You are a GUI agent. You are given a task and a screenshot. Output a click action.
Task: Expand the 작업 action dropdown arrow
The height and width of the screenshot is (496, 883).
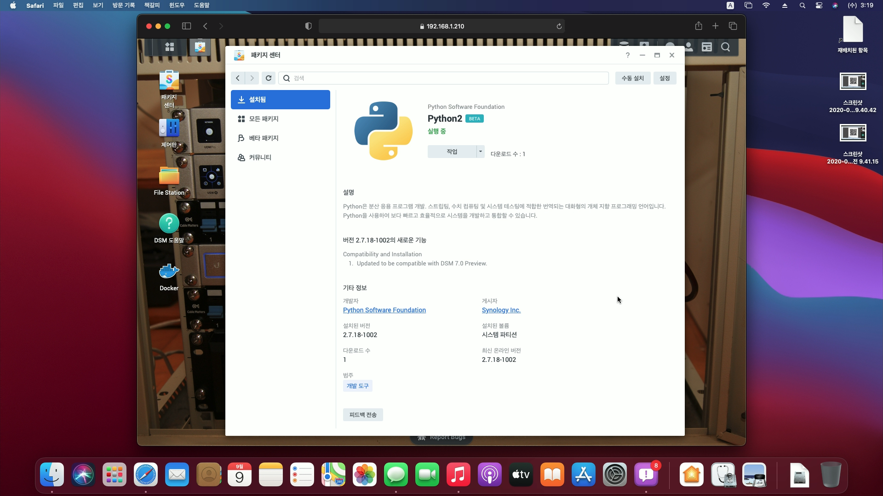pos(480,151)
